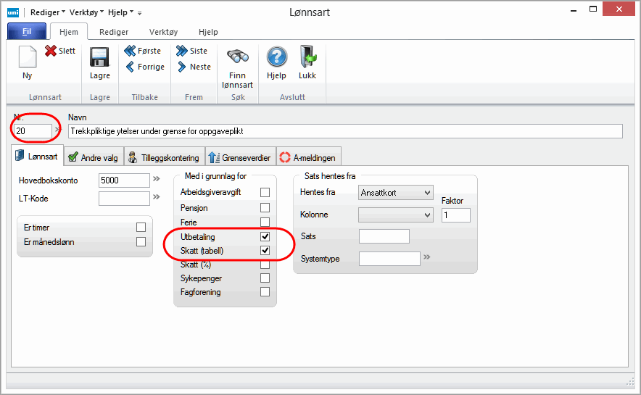Image resolution: width=641 pixels, height=395 pixels.
Task: Open Finn lønnsart binoculars search
Action: point(238,58)
